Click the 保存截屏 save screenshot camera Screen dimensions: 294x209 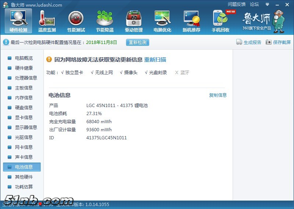point(269,42)
